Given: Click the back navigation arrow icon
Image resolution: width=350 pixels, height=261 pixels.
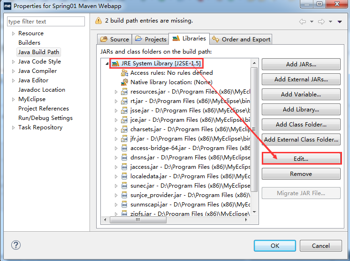Looking at the screenshot, I should (x=303, y=22).
